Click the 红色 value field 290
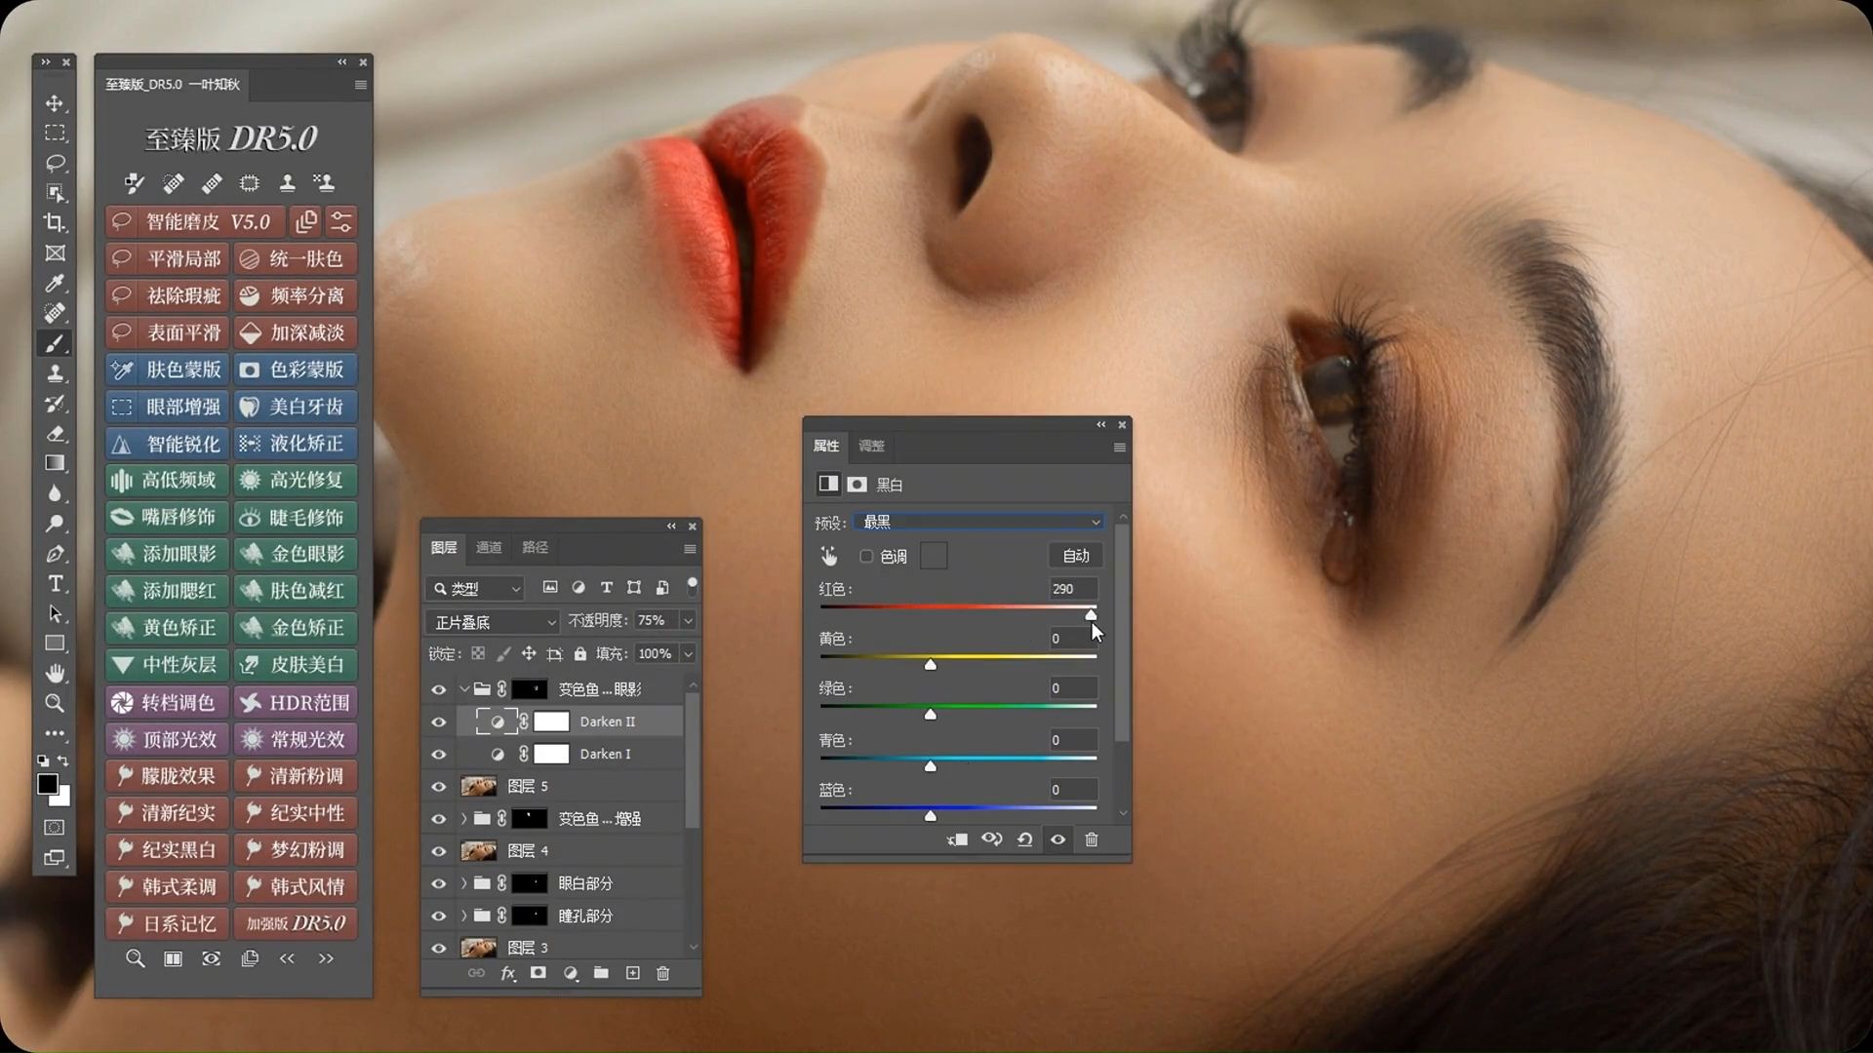This screenshot has width=1873, height=1053. coord(1073,589)
